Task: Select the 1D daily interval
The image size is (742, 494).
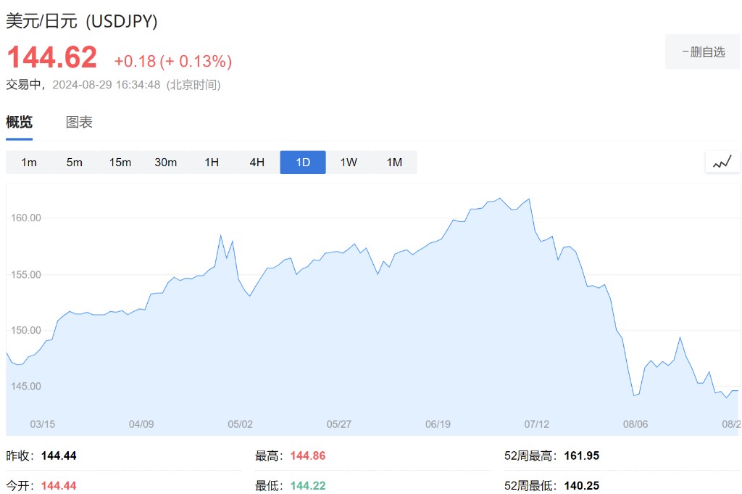Action: (303, 162)
